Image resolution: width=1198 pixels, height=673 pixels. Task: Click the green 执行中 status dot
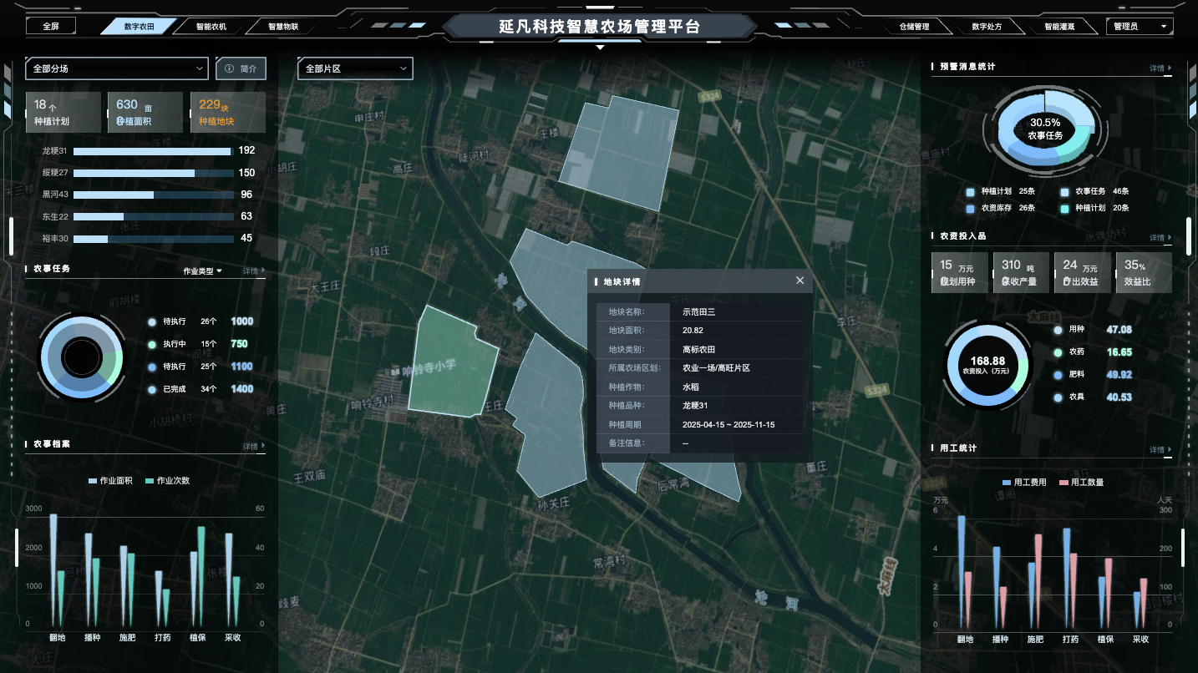(151, 344)
